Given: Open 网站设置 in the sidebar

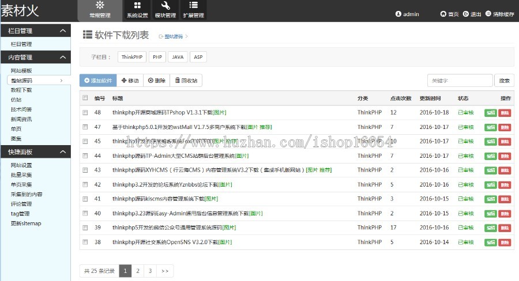Looking at the screenshot, I should tap(21, 165).
